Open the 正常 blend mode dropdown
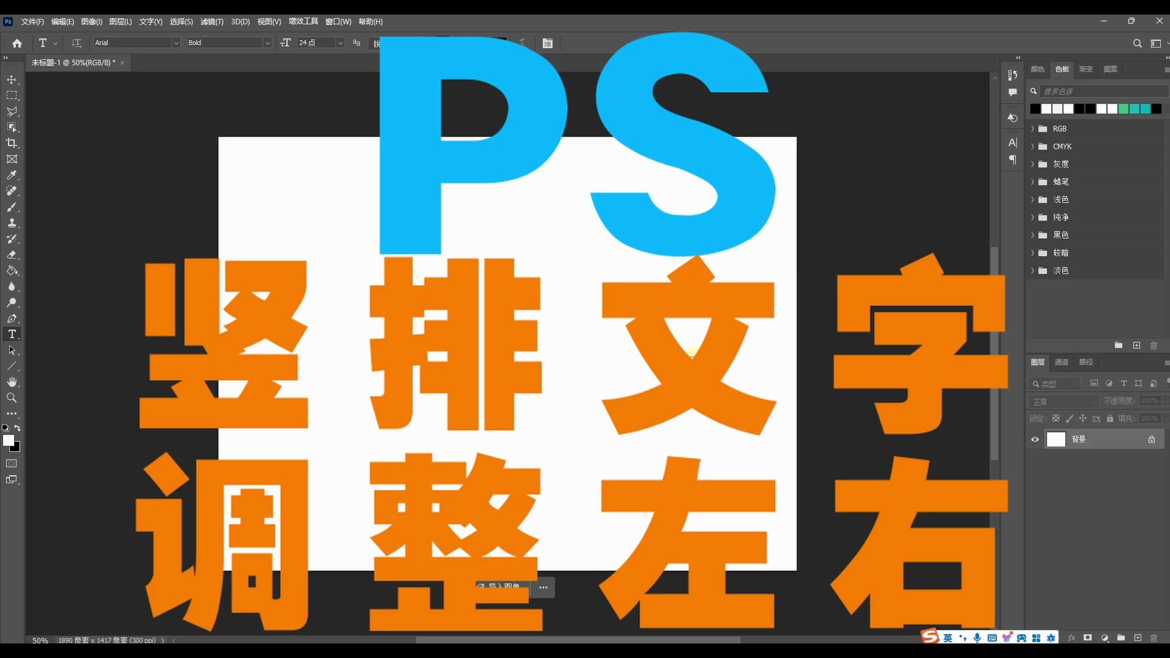 tap(1063, 402)
